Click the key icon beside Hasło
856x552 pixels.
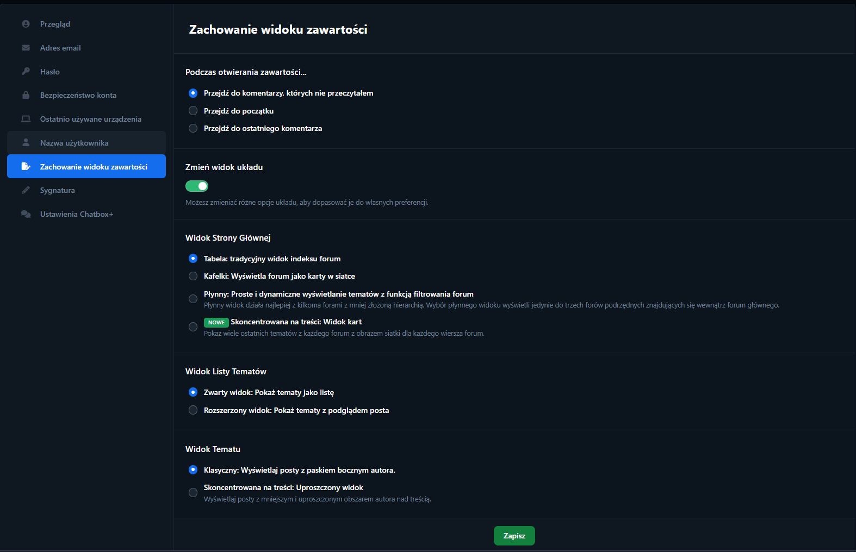click(x=26, y=72)
